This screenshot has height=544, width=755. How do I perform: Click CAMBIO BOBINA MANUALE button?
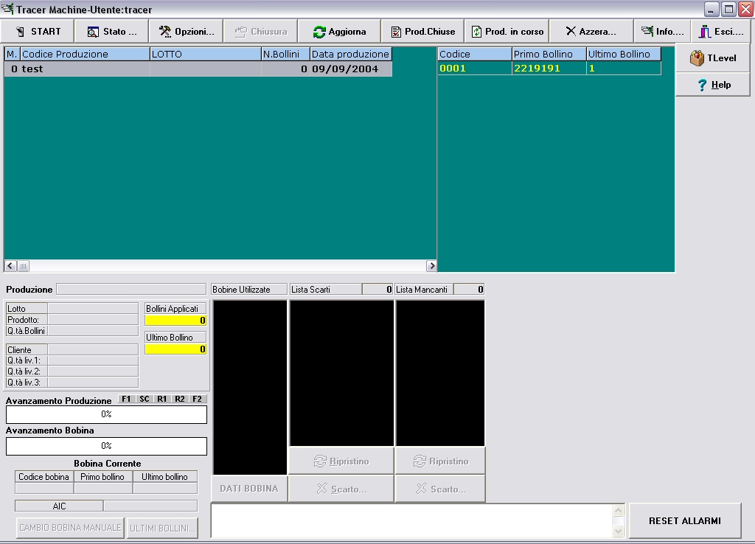point(70,528)
